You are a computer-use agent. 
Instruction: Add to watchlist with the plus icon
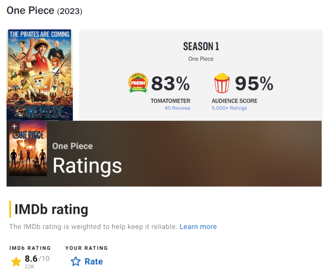tap(14, 126)
